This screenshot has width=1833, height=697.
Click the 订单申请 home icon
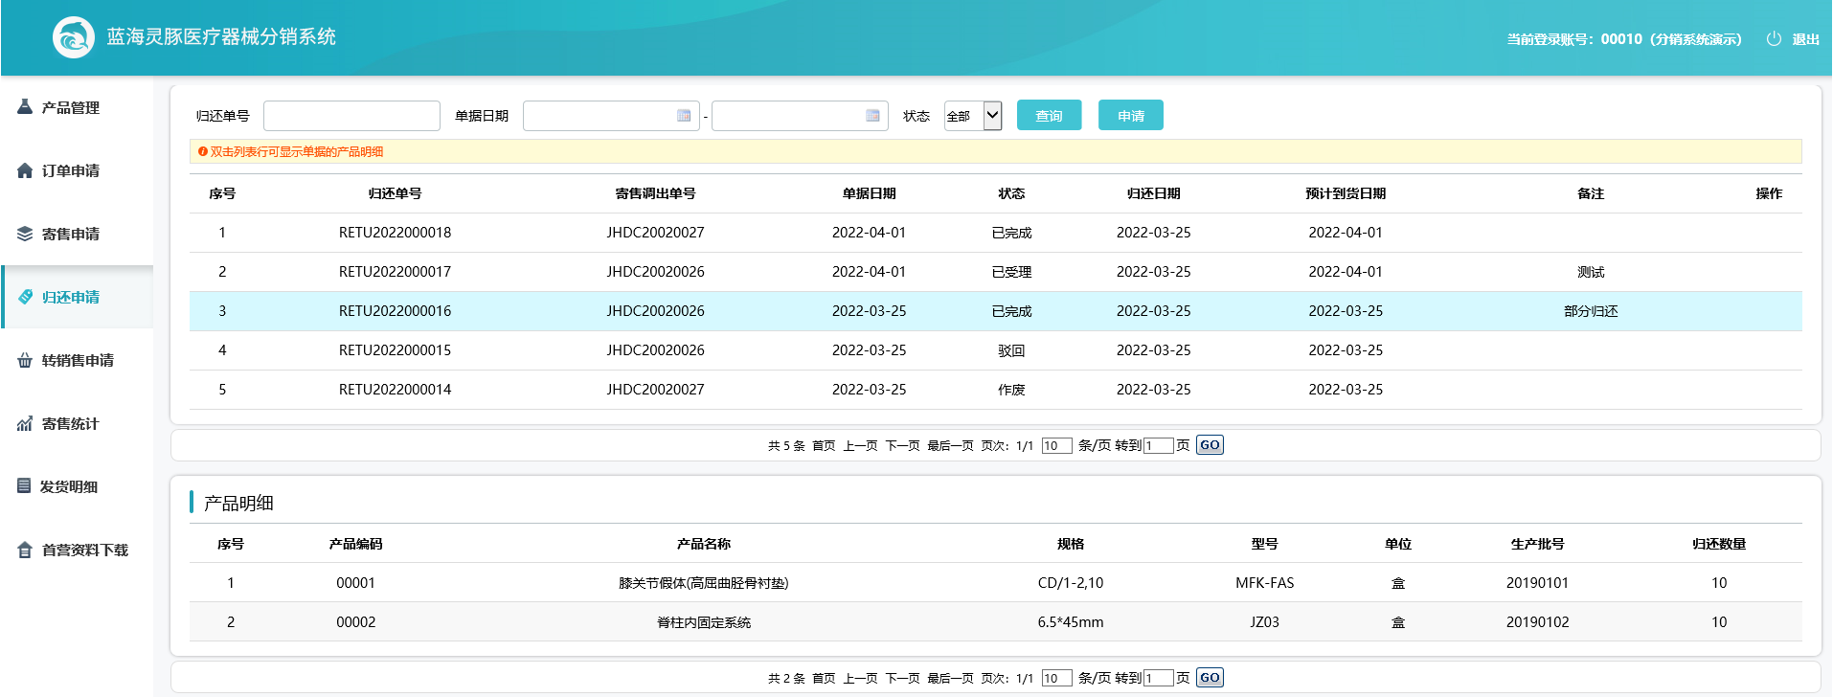pyautogui.click(x=25, y=170)
